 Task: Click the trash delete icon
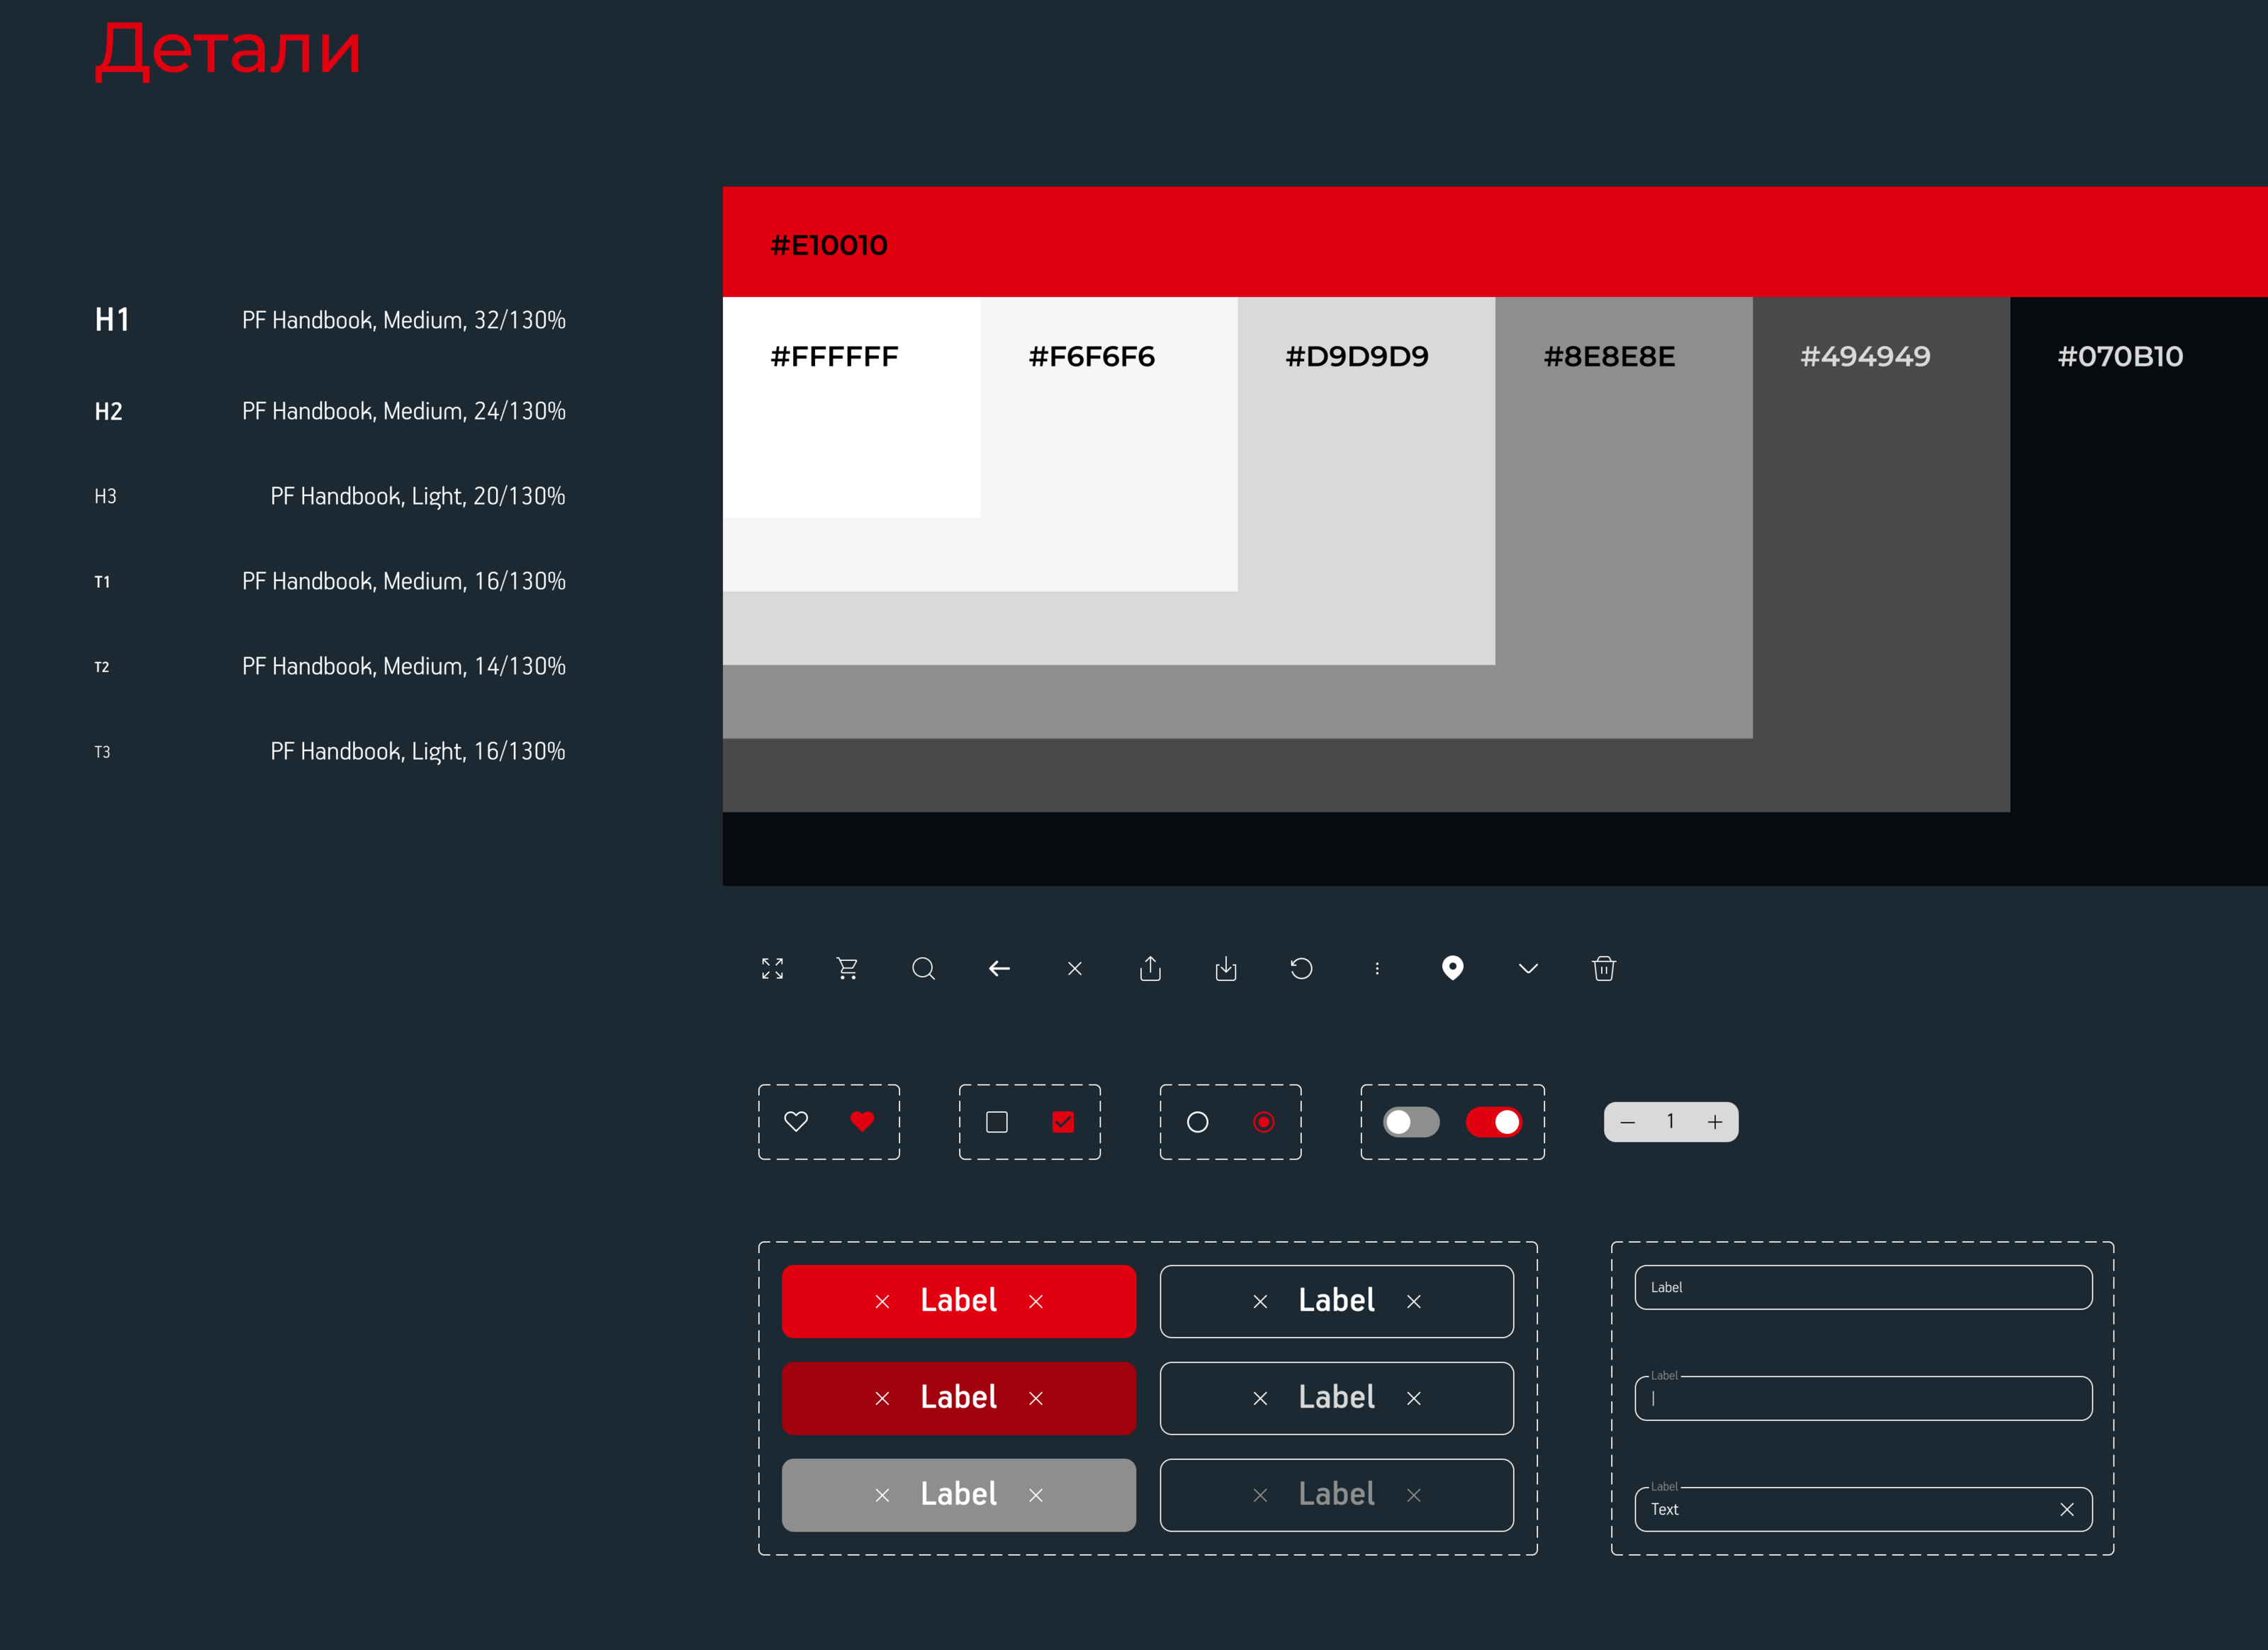(1603, 968)
